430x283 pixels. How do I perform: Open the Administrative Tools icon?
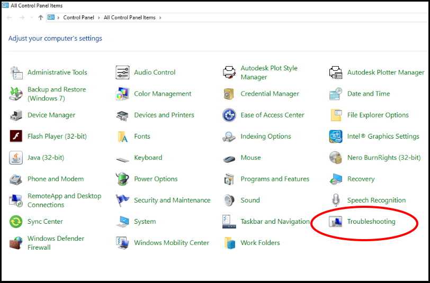tap(16, 72)
